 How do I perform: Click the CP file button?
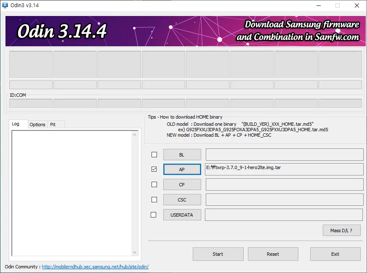[182, 185]
